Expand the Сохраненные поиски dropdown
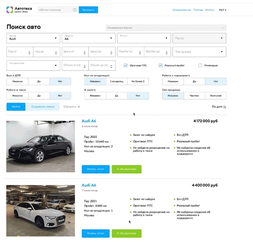This screenshot has height=241, width=253. 222,28
